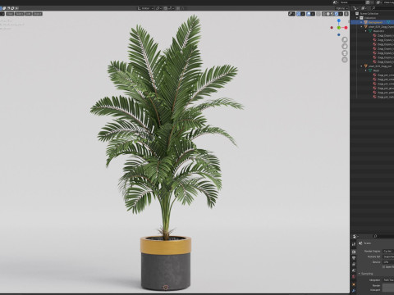This screenshot has width=394, height=295.
Task: Open the overlays settings dropdown arrow
Action: tap(313, 14)
